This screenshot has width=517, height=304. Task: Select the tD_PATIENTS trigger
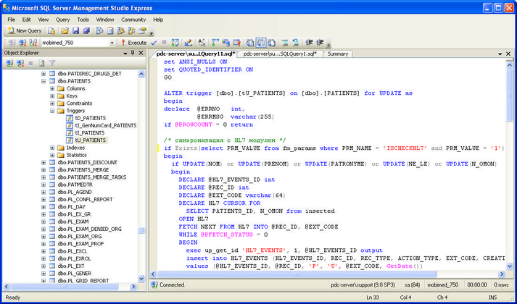tap(90, 118)
